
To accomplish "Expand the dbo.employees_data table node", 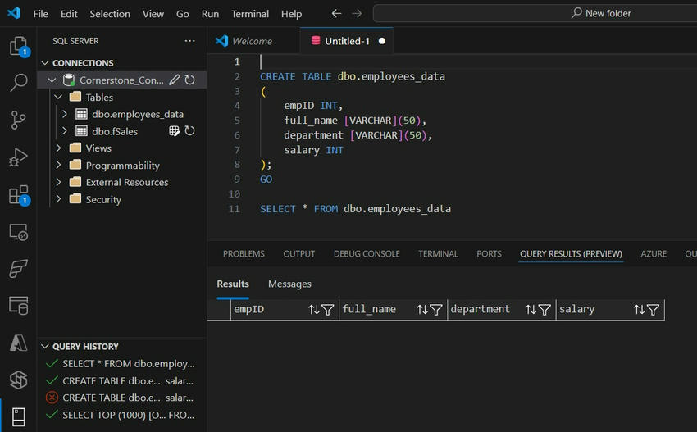I will 65,115.
